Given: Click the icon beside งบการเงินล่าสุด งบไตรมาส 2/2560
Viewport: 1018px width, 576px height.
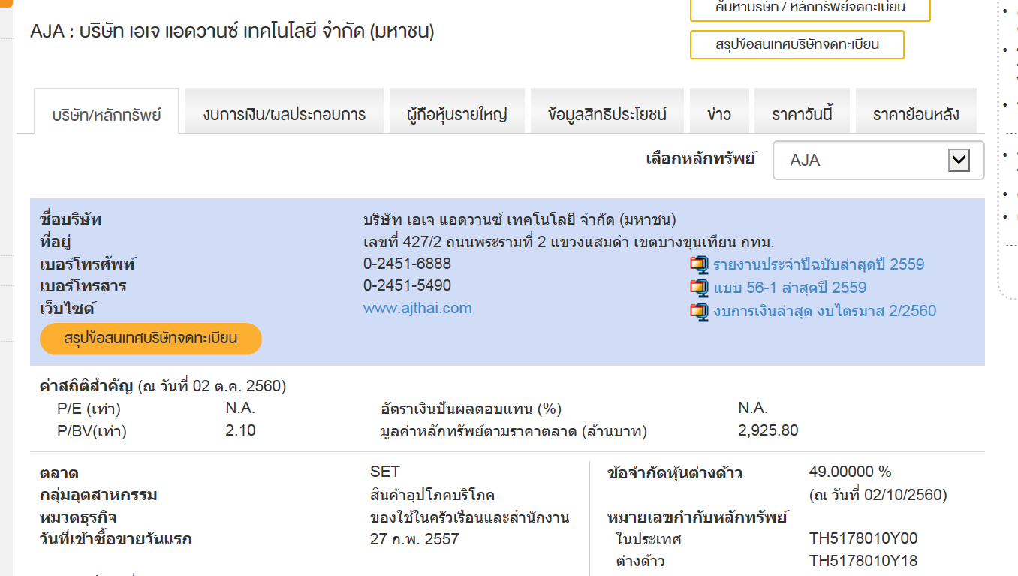Looking at the screenshot, I should coord(700,312).
